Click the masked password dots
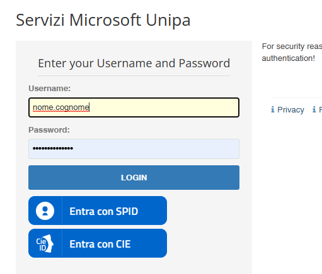 (53, 148)
